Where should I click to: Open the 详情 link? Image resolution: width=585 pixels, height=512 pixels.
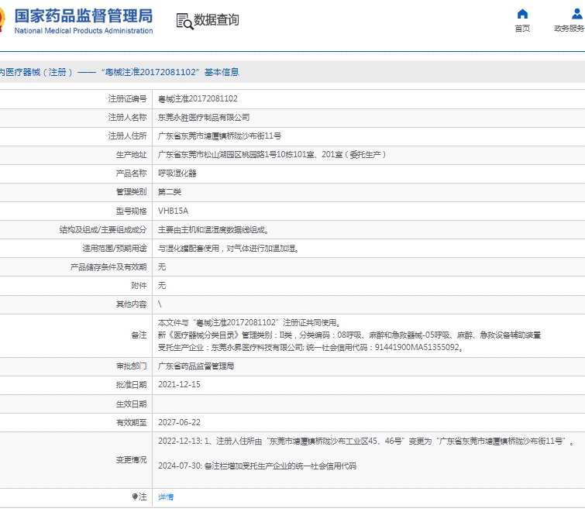tap(166, 497)
